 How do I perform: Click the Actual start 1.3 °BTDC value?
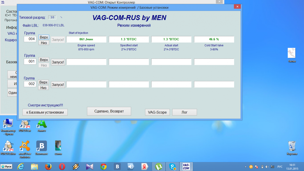pos(171,39)
